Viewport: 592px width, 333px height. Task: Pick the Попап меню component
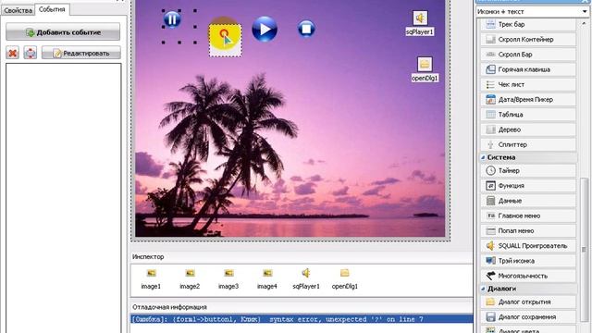[x=528, y=230]
